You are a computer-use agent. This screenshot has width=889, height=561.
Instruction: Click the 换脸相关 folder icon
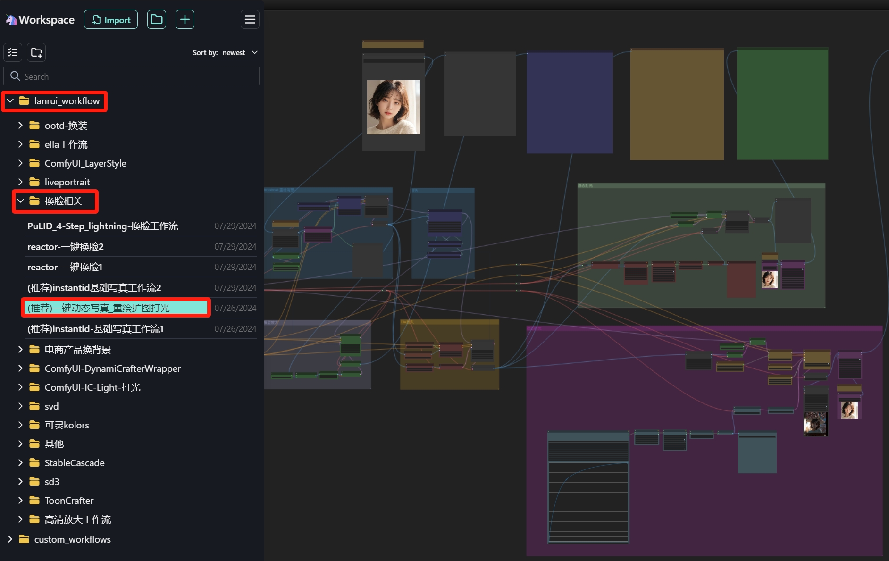(34, 201)
